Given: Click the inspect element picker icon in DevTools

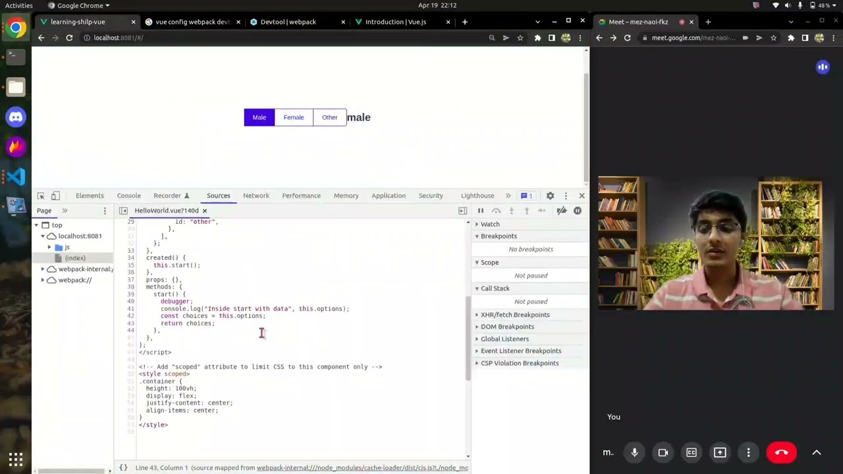Looking at the screenshot, I should pyautogui.click(x=41, y=196).
